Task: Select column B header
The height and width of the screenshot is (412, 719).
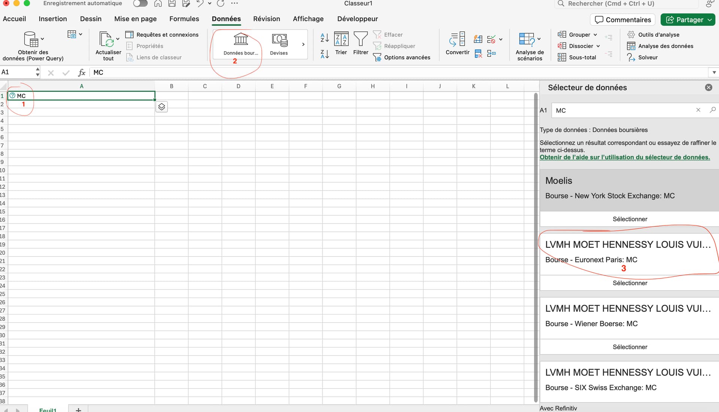Action: pyautogui.click(x=172, y=86)
